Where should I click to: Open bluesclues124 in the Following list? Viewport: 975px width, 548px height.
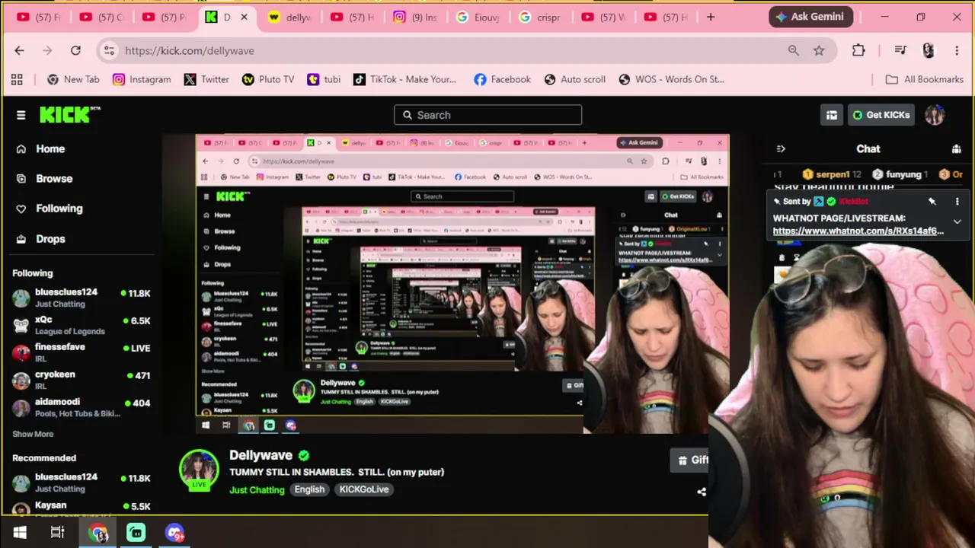click(81, 298)
